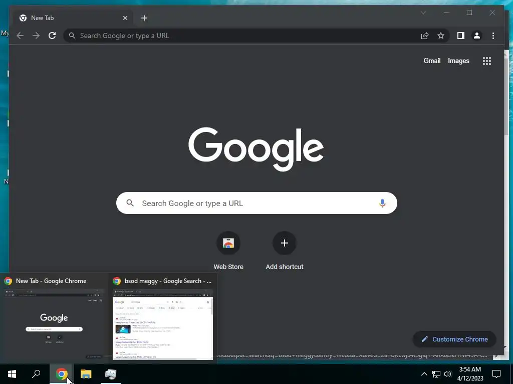513x384 pixels.
Task: Click the Google search box on page
Action: tap(256, 203)
